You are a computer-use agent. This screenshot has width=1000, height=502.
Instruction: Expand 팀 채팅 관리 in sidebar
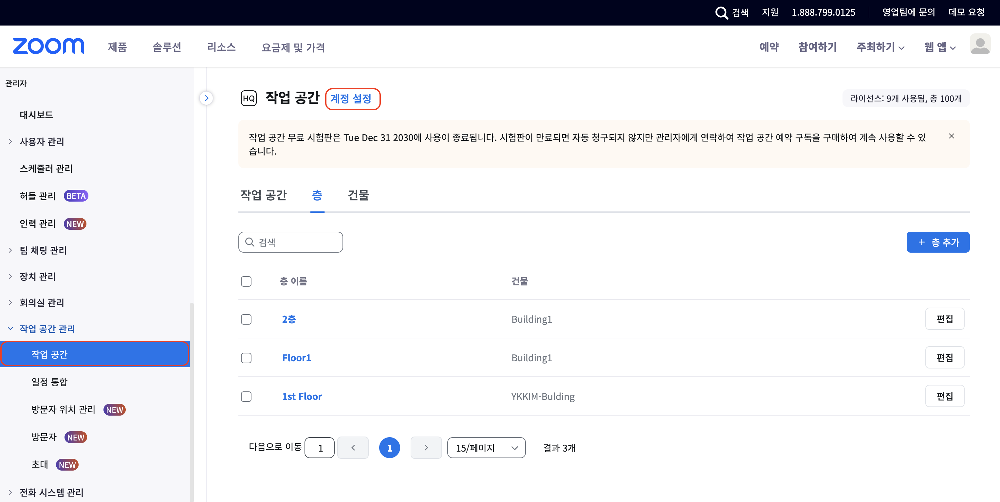[10, 250]
